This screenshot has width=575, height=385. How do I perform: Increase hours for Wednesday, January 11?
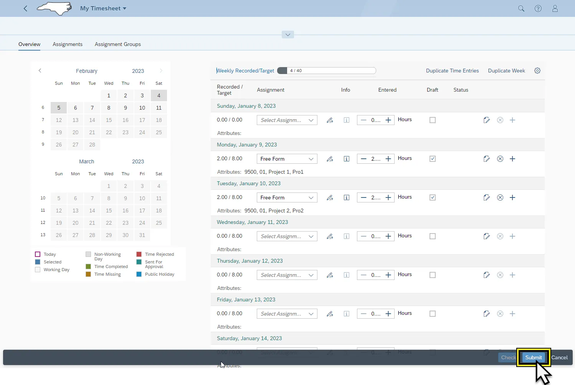388,236
